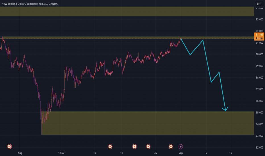The image size is (265, 156).
Task: Select the upper yellow supply zone rectangle
Action: pyautogui.click(x=127, y=11)
